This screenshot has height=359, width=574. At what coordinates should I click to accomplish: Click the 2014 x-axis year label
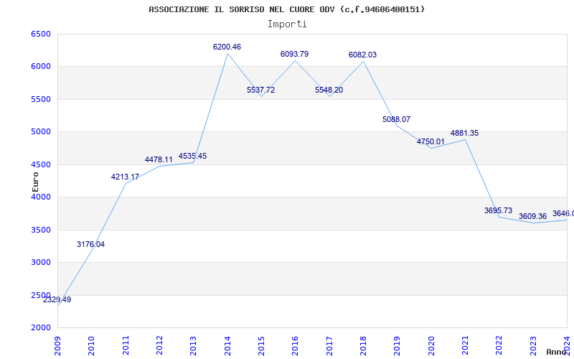coord(227,346)
